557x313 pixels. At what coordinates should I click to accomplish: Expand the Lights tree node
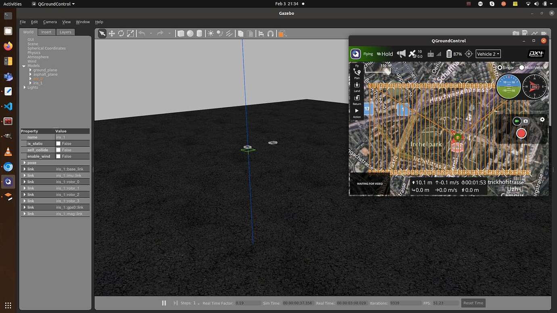(25, 88)
